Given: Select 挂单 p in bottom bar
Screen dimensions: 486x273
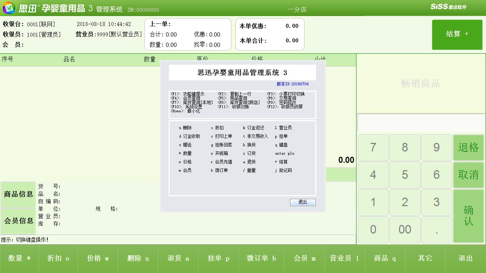Looking at the screenshot, I should click(x=218, y=258).
